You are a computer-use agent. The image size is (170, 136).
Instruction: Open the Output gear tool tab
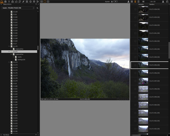[34, 2]
